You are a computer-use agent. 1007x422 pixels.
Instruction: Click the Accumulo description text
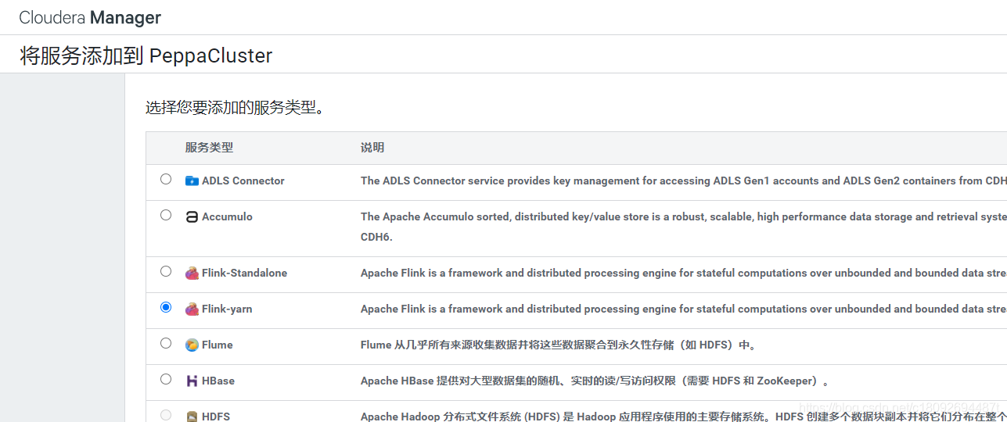tap(684, 227)
